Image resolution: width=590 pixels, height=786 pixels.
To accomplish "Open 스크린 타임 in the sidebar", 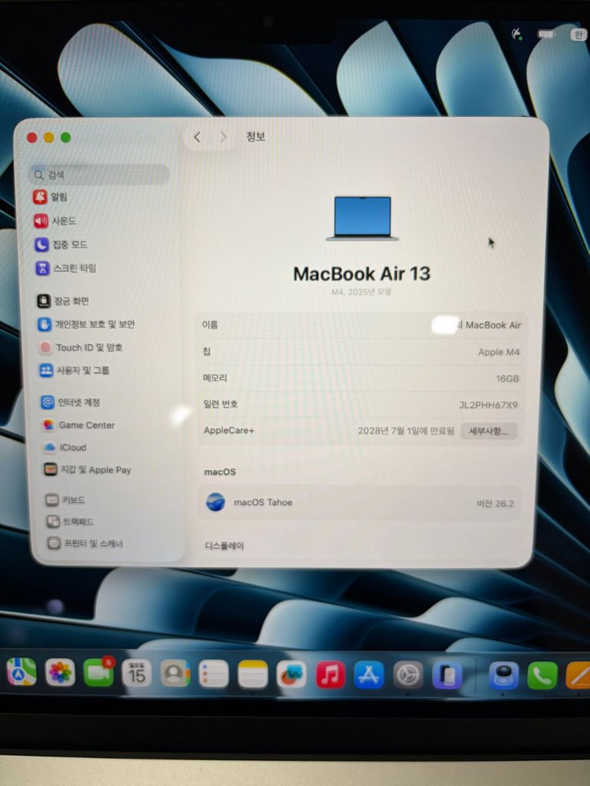I will (x=66, y=268).
